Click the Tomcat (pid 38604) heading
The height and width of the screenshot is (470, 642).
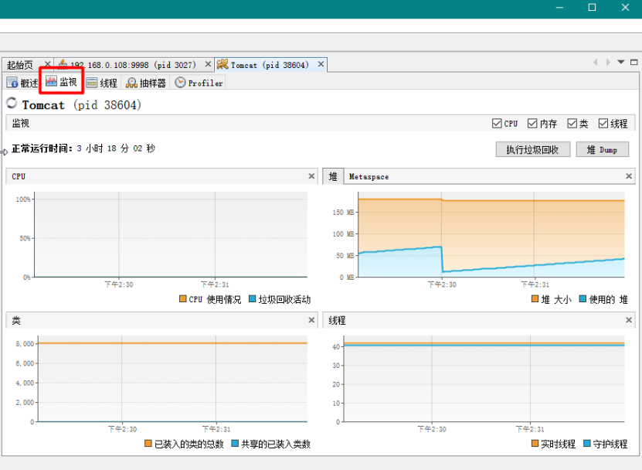81,105
